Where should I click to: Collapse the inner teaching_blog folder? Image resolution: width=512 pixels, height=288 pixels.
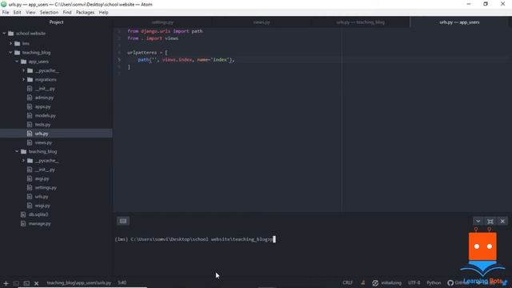[x=17, y=151]
